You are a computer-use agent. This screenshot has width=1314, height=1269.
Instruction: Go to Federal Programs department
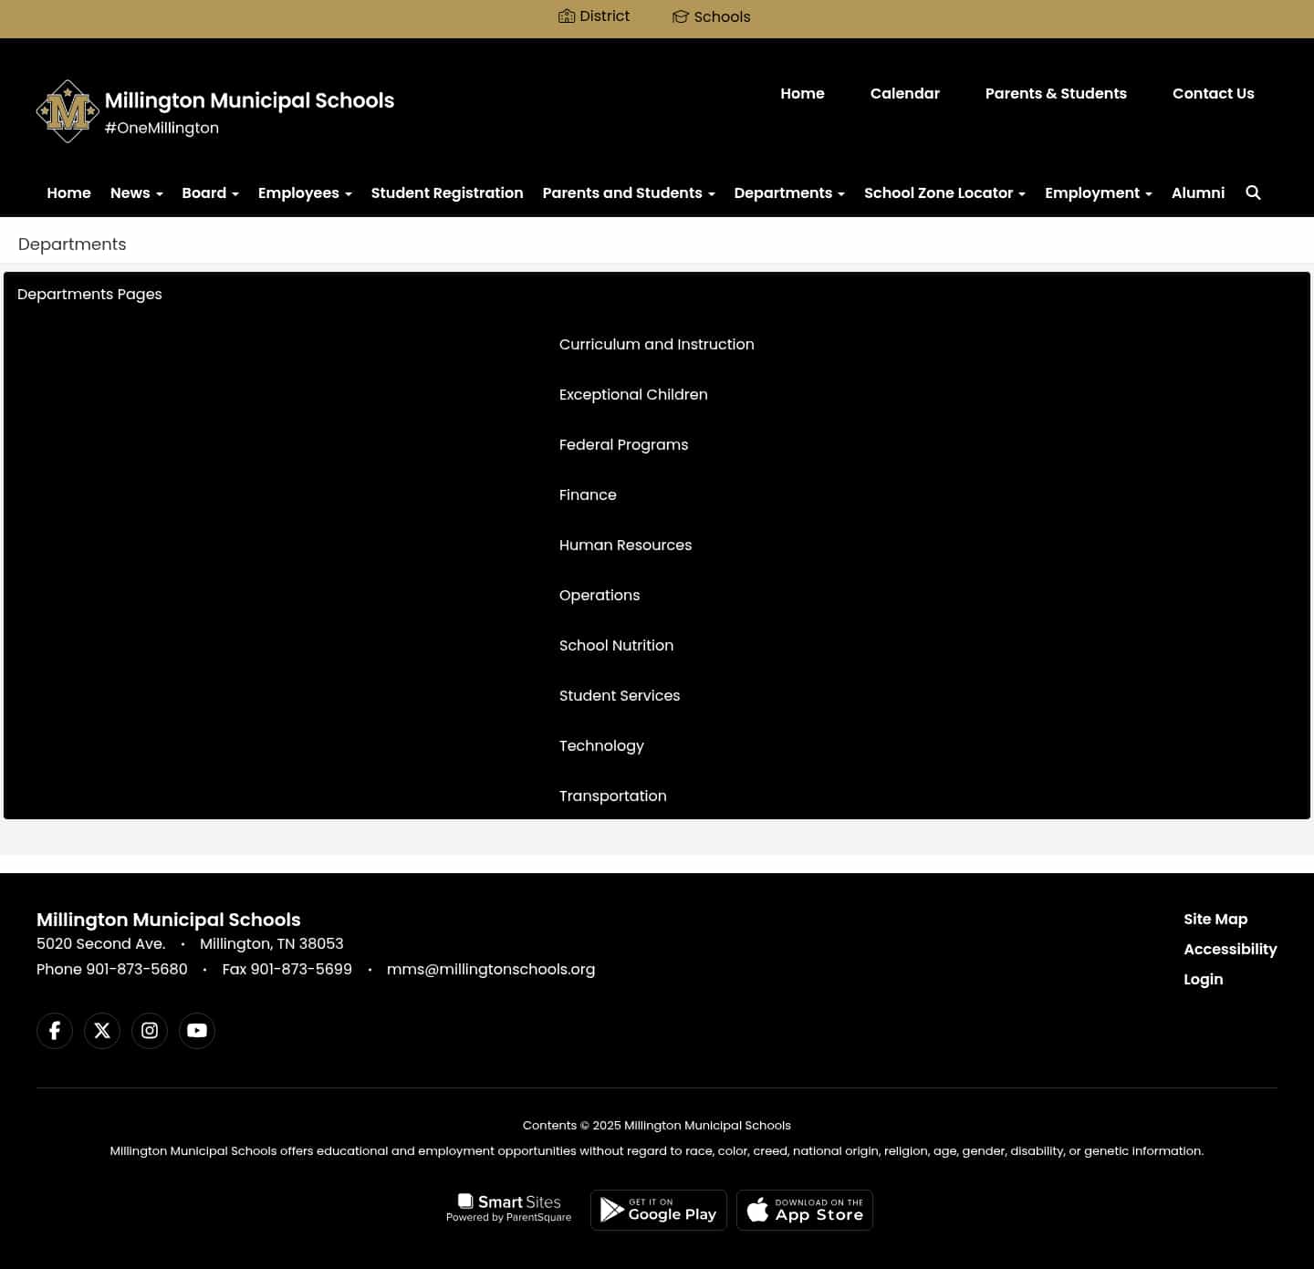[624, 444]
